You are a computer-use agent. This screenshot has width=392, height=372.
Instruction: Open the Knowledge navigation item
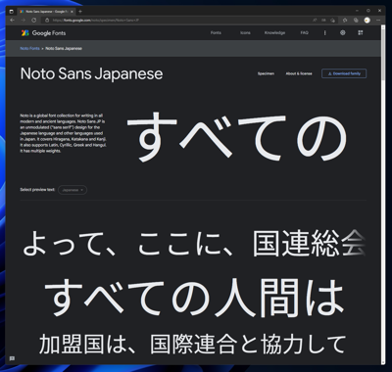(274, 33)
